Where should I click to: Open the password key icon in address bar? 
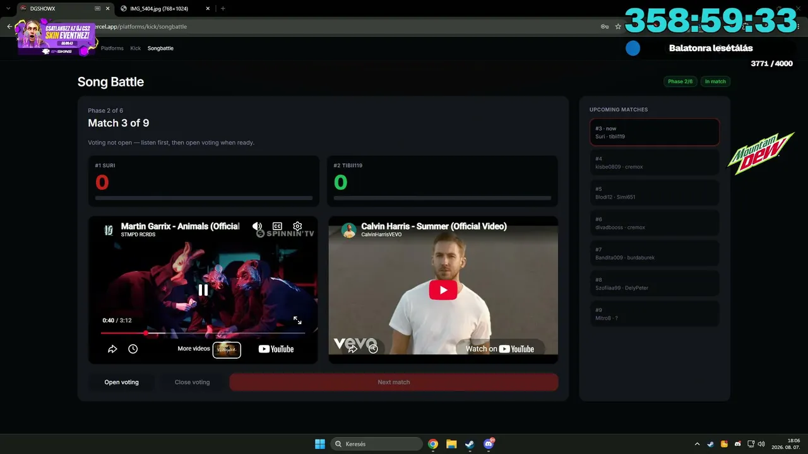click(605, 26)
